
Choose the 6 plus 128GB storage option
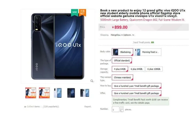point(154,69)
